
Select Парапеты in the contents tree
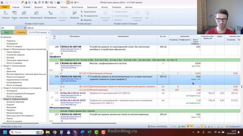click(x=11, y=41)
